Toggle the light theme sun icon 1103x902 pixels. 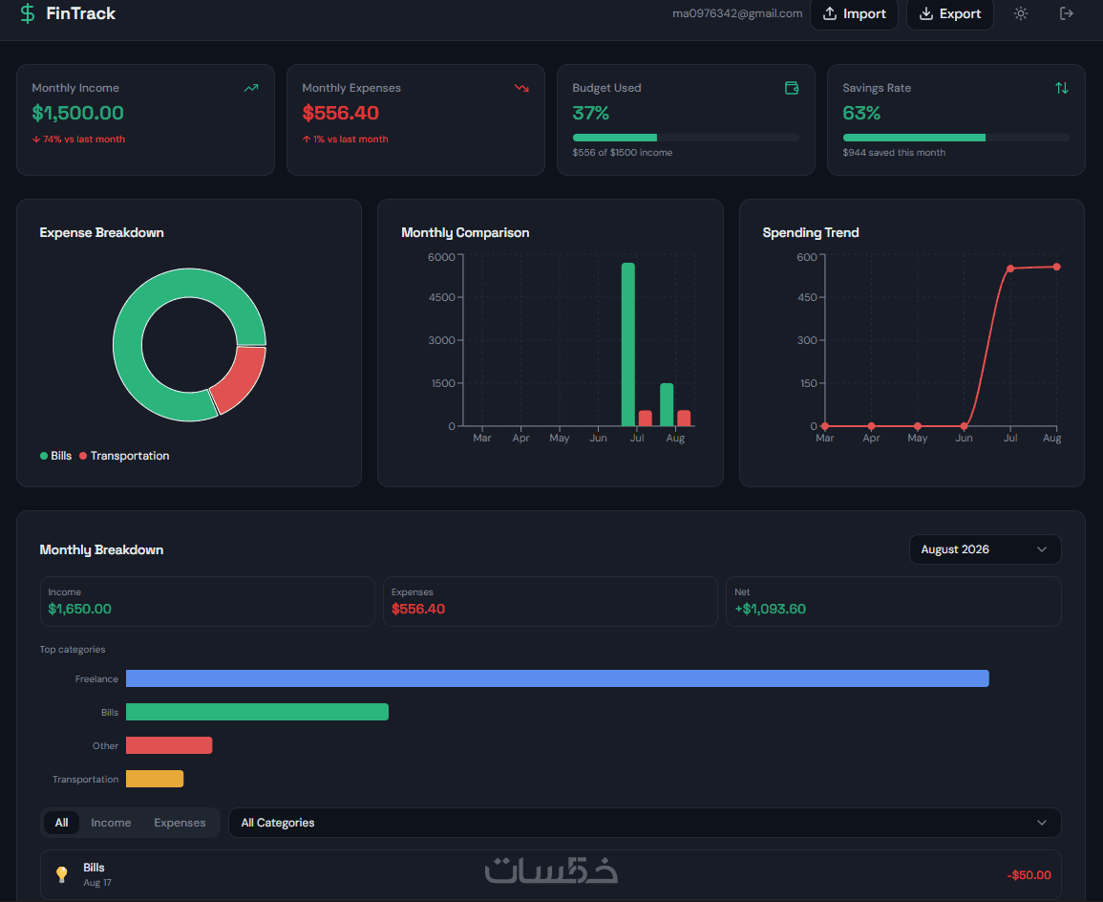pyautogui.click(x=1021, y=13)
